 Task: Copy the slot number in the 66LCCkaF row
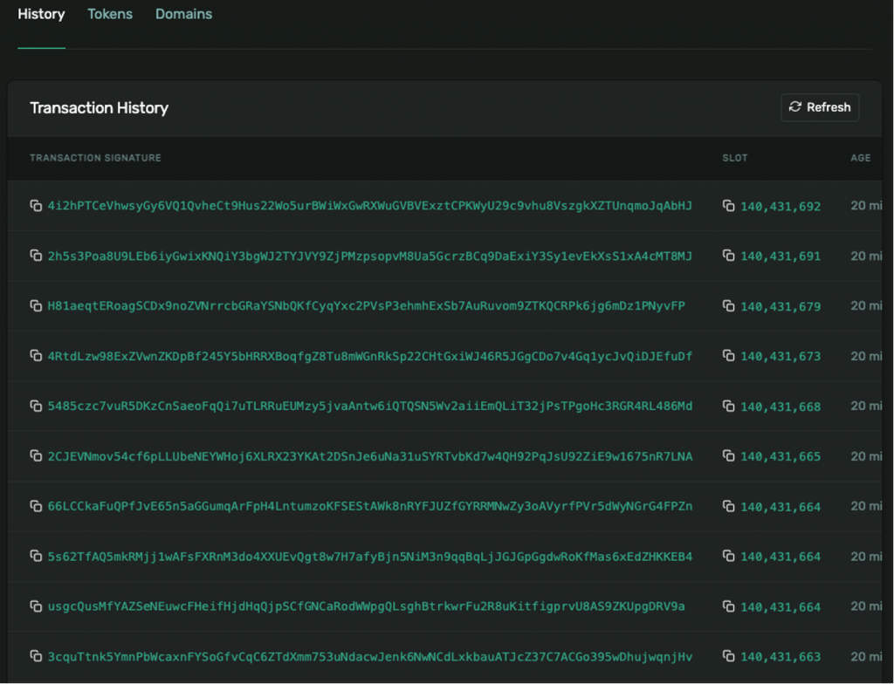point(729,506)
